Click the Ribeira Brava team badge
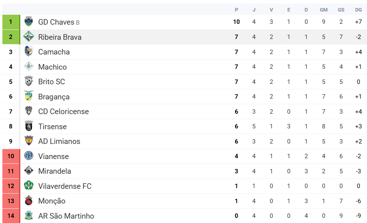The width and height of the screenshot is (367, 223). point(29,37)
